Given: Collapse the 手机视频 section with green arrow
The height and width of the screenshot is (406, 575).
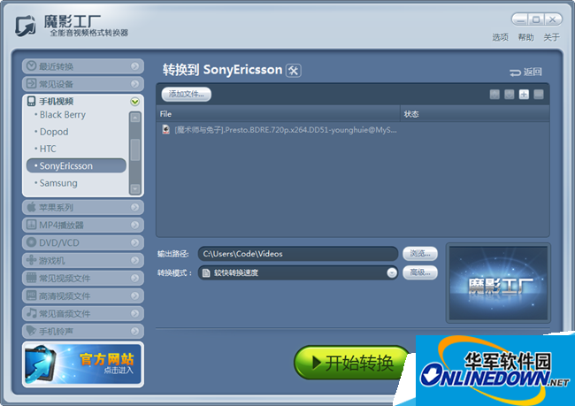Looking at the screenshot, I should [134, 102].
